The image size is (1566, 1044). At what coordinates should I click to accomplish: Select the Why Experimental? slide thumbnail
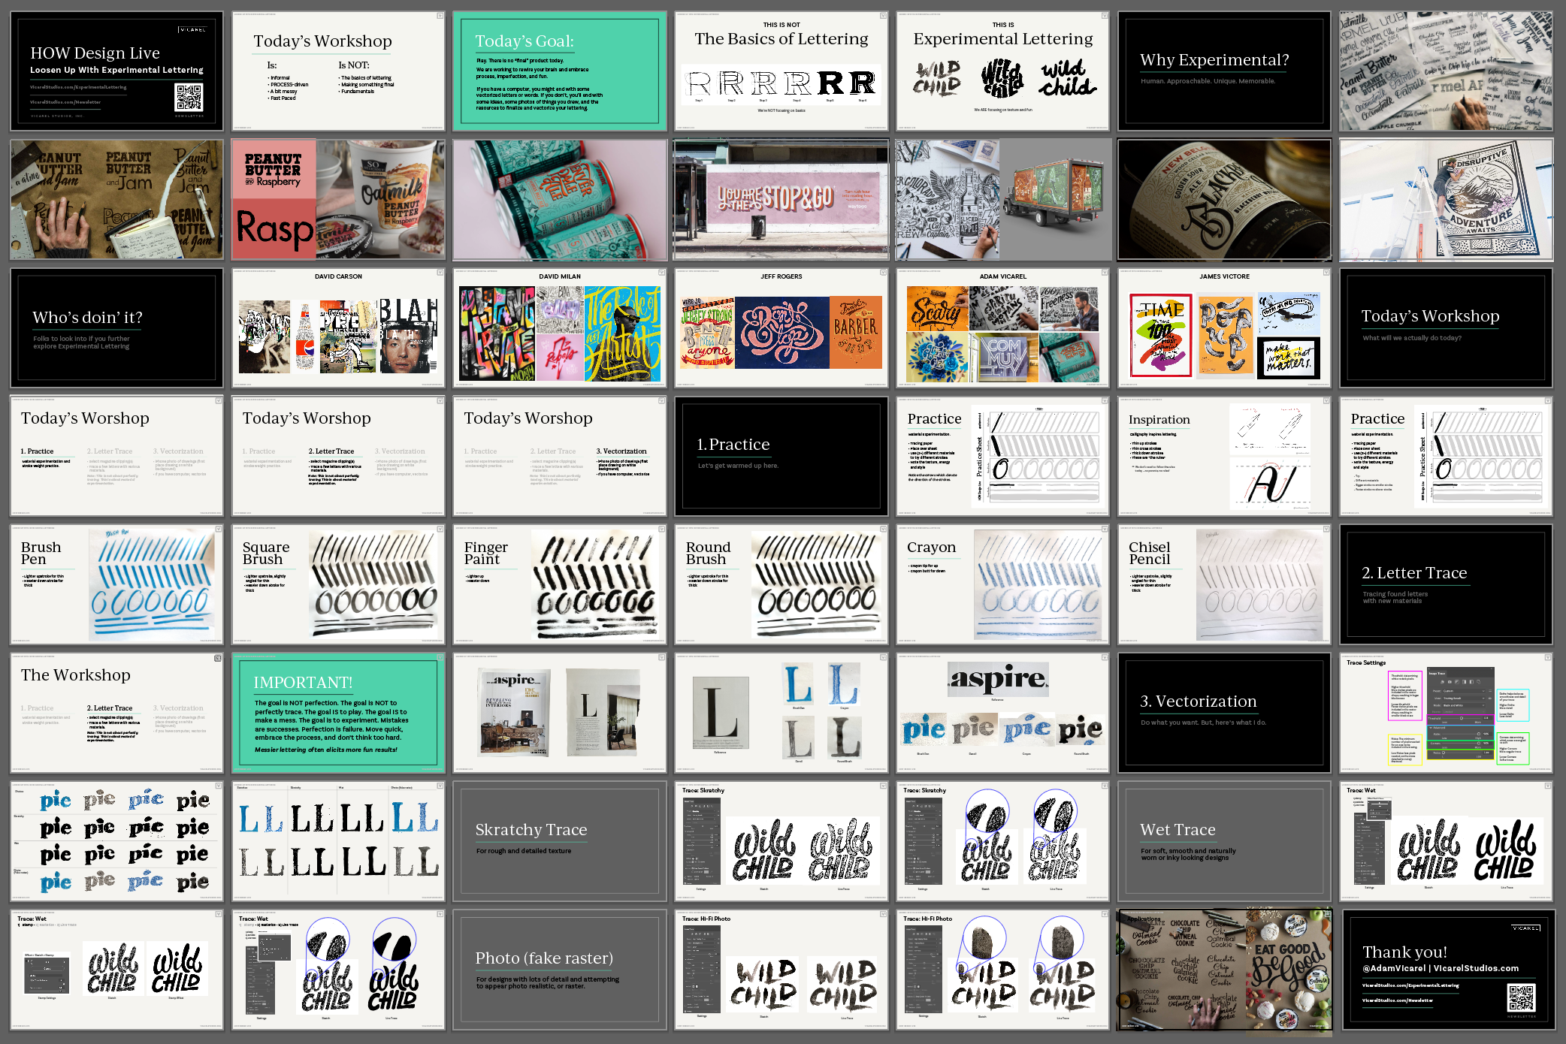click(1224, 71)
